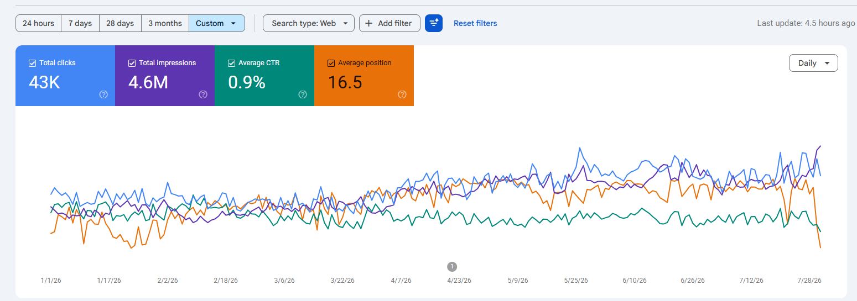Image resolution: width=857 pixels, height=301 pixels.
Task: Click the Reset filters link
Action: [475, 23]
